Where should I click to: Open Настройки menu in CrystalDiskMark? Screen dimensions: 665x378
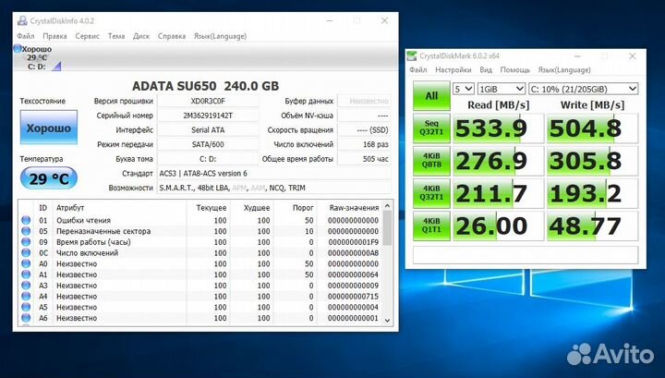(x=453, y=69)
